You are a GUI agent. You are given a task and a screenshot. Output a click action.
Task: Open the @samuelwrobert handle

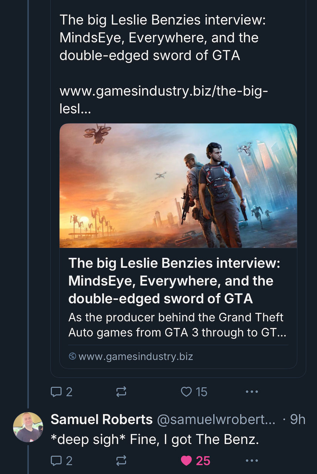(x=216, y=420)
